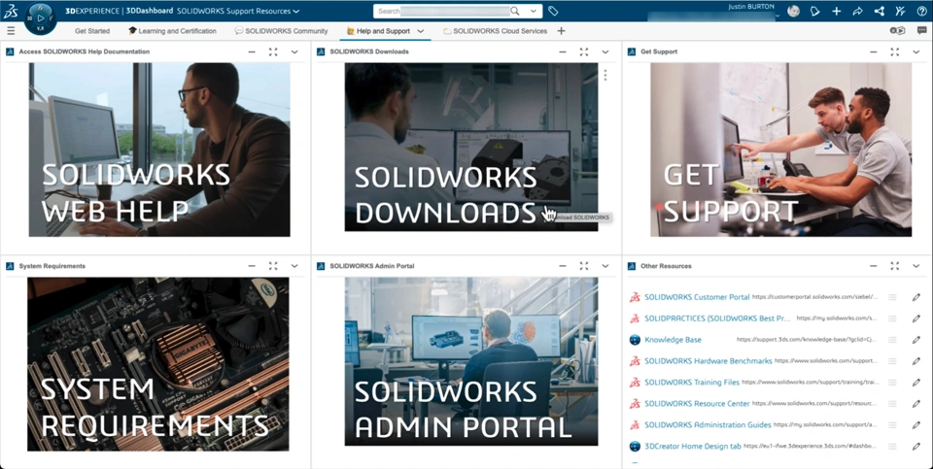Open SOLIDWORKS Resource Center link
Viewport: 933px width, 469px height.
697,404
